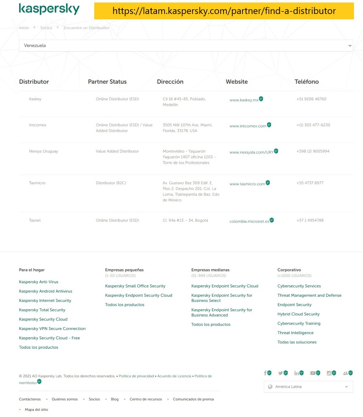
Task: Open Blog in footer menu
Action: [x=115, y=399]
